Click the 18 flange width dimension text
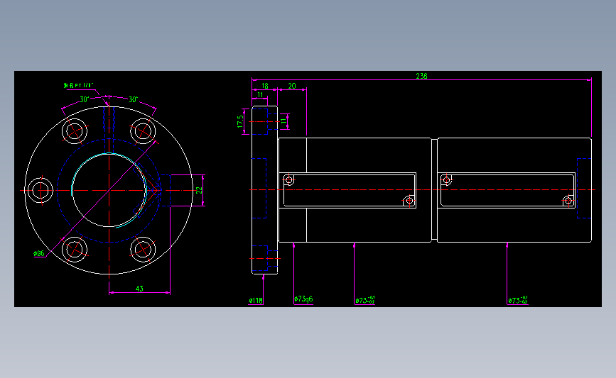This screenshot has height=378, width=616. (x=265, y=86)
